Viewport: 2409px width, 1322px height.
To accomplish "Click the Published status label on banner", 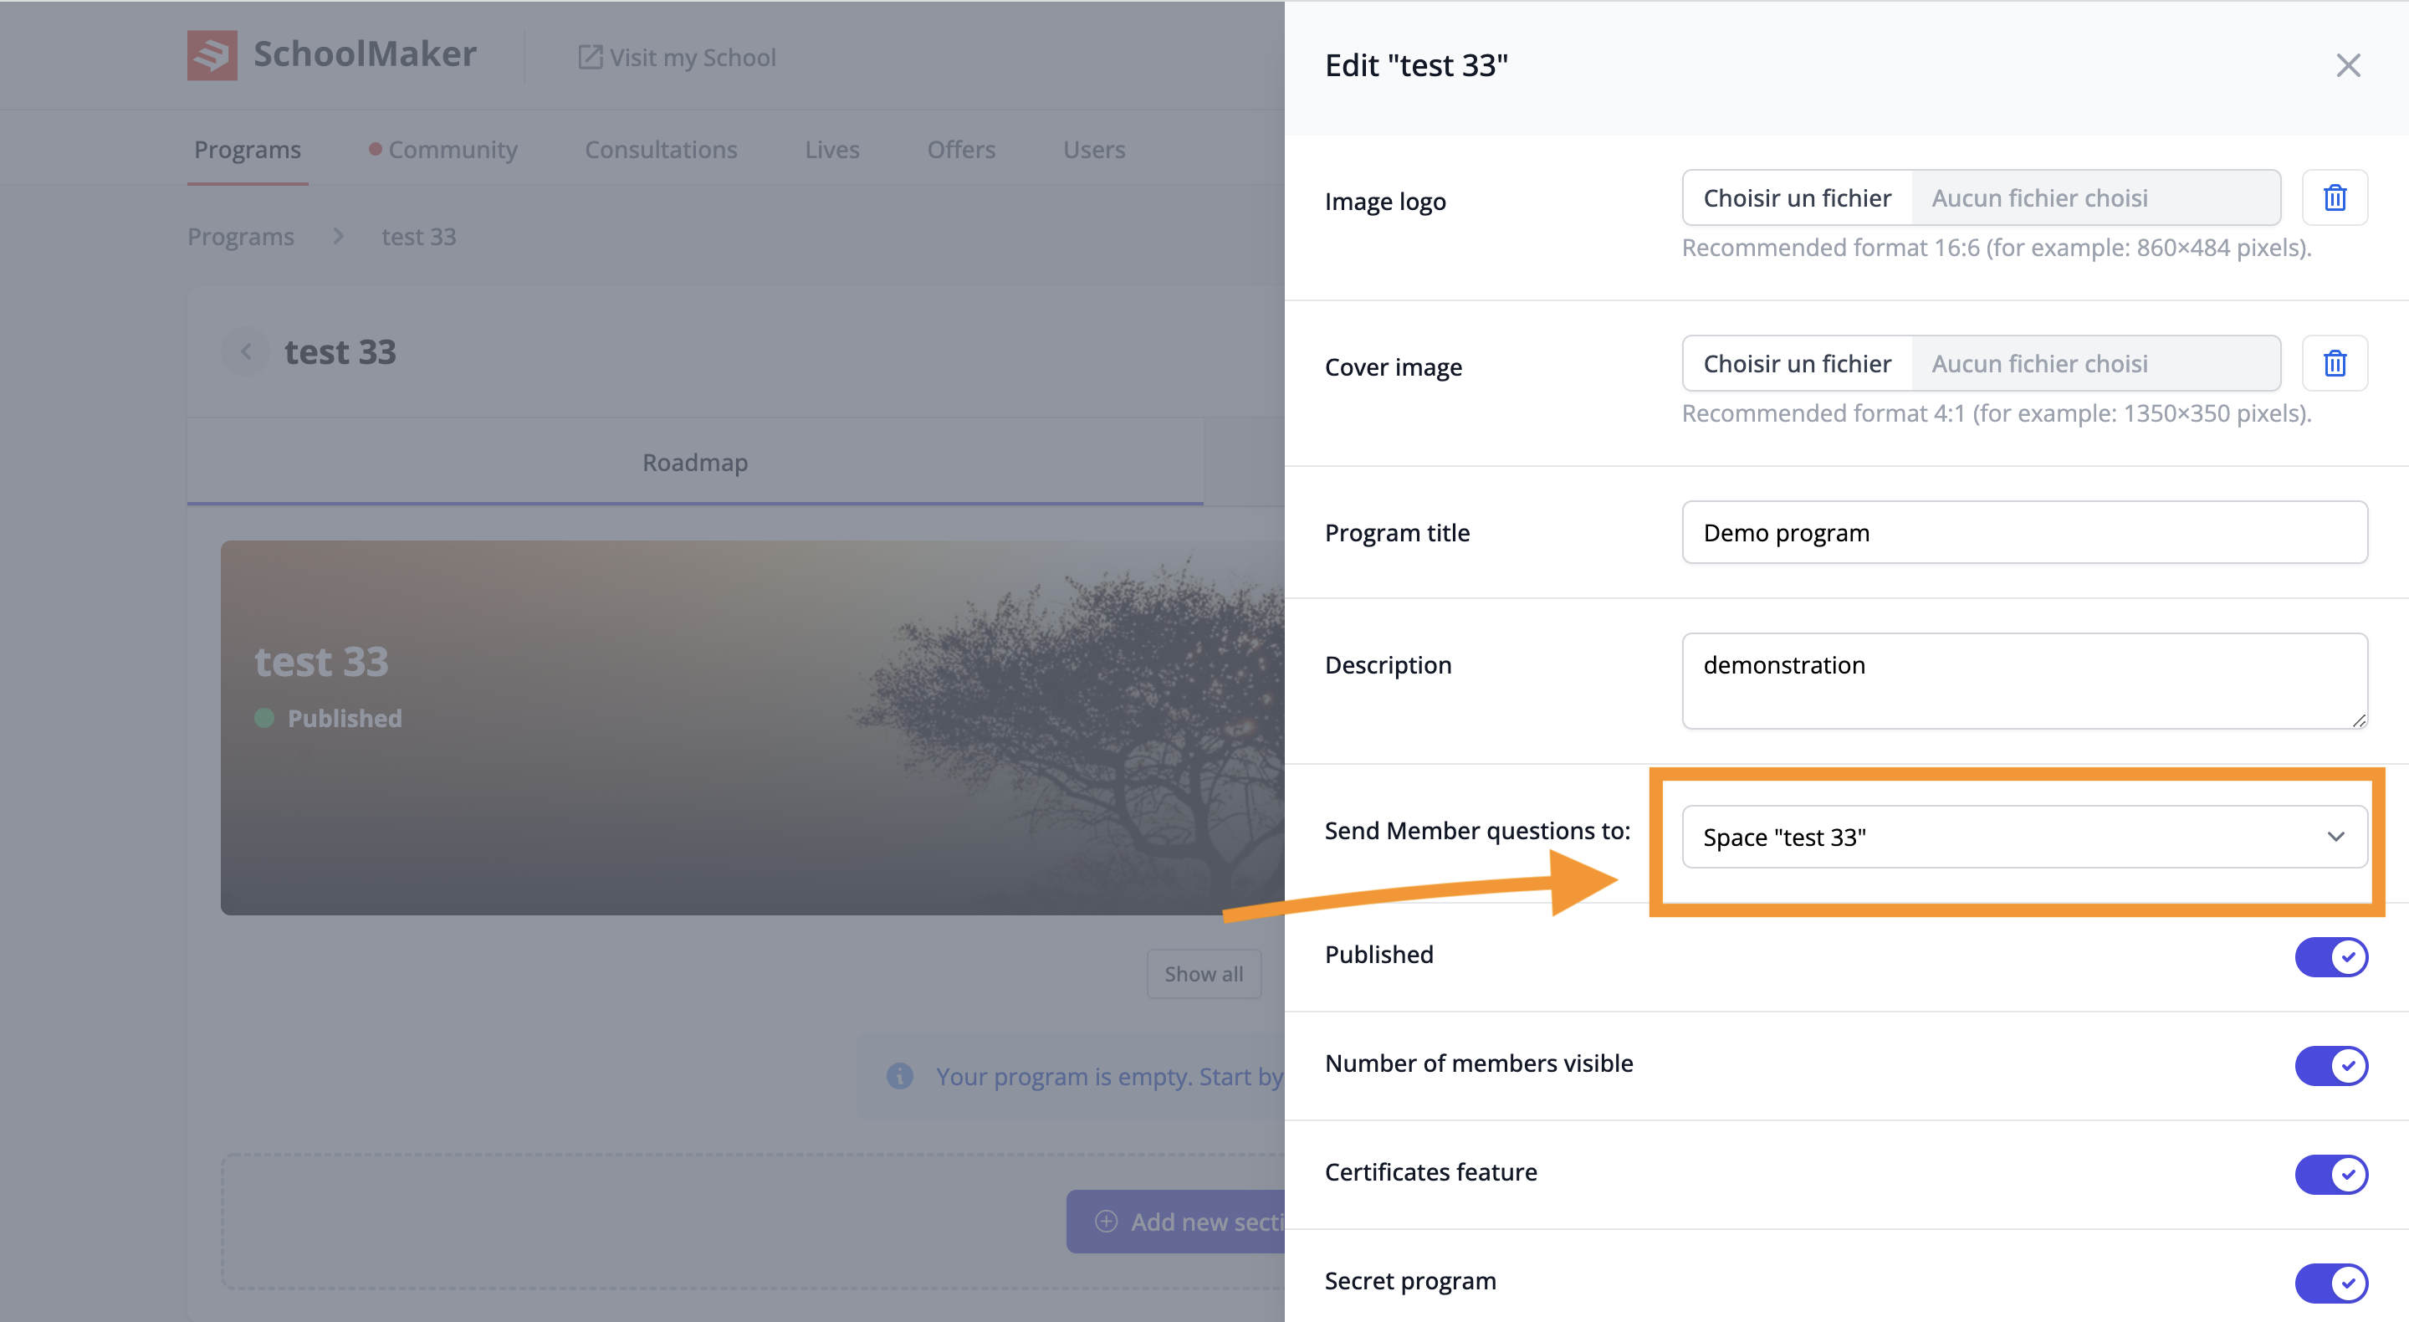I will click(x=344, y=718).
